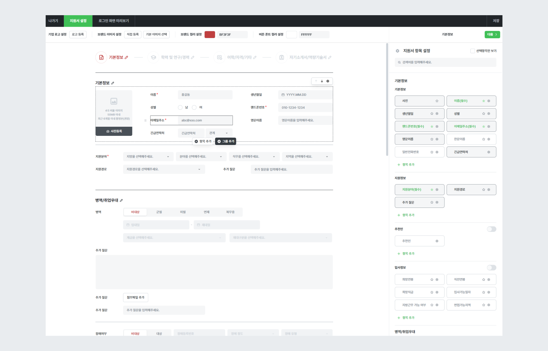Select the 남 gender radio button
This screenshot has height=351, width=548.
pyautogui.click(x=180, y=107)
